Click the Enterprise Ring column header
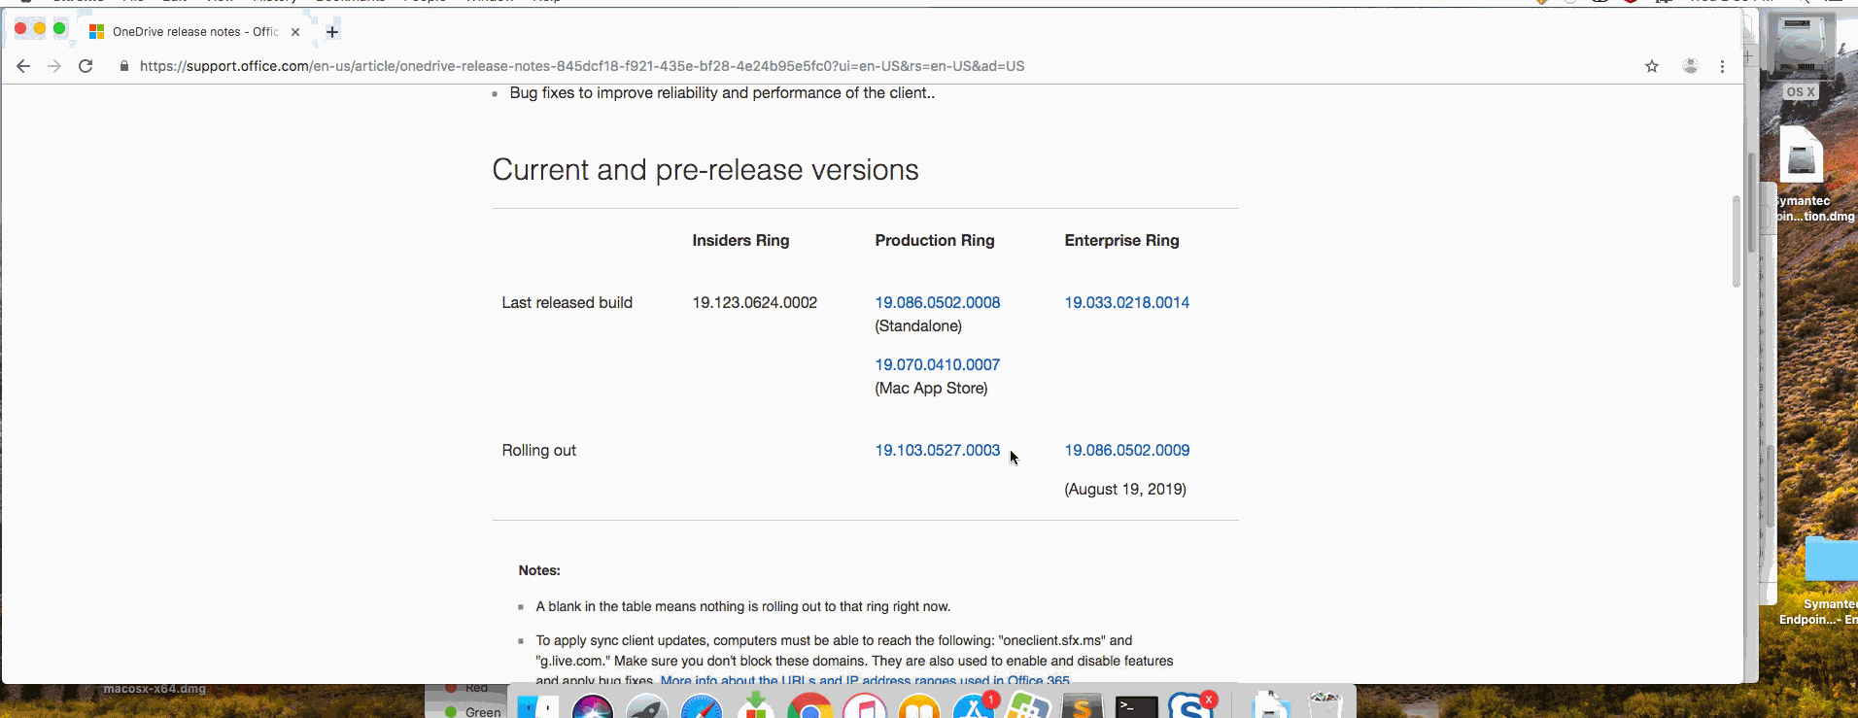This screenshot has width=1858, height=718. point(1121,240)
